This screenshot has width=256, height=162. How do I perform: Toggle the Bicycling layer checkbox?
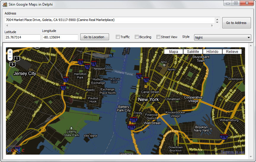click(x=137, y=37)
